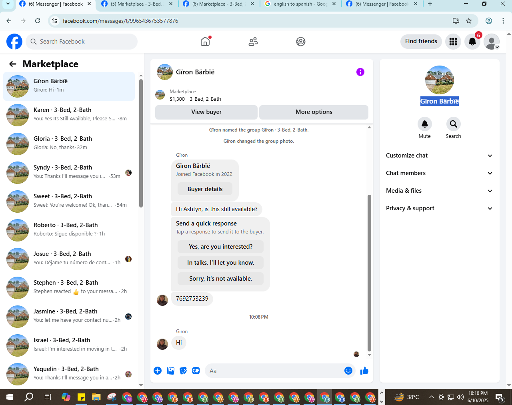Open the Windows Start menu
Viewport: 512px width, 405px height.
pos(10,397)
